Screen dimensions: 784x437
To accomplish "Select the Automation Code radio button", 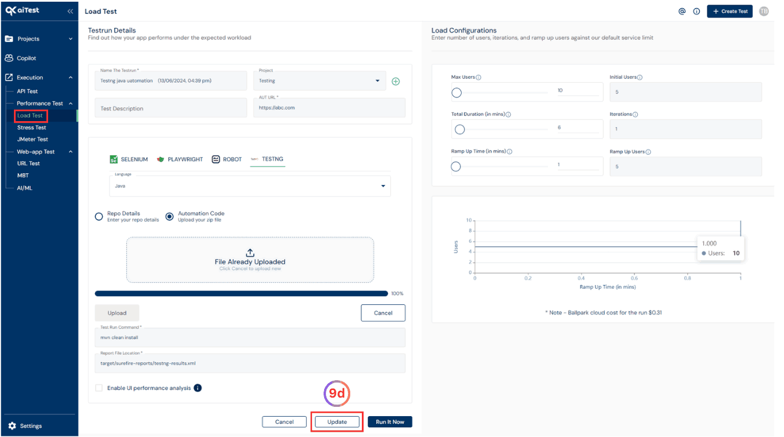I will 169,216.
